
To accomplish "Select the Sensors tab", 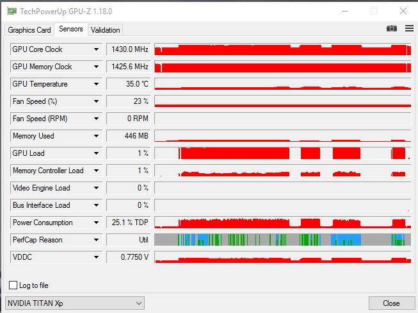I will 71,29.
